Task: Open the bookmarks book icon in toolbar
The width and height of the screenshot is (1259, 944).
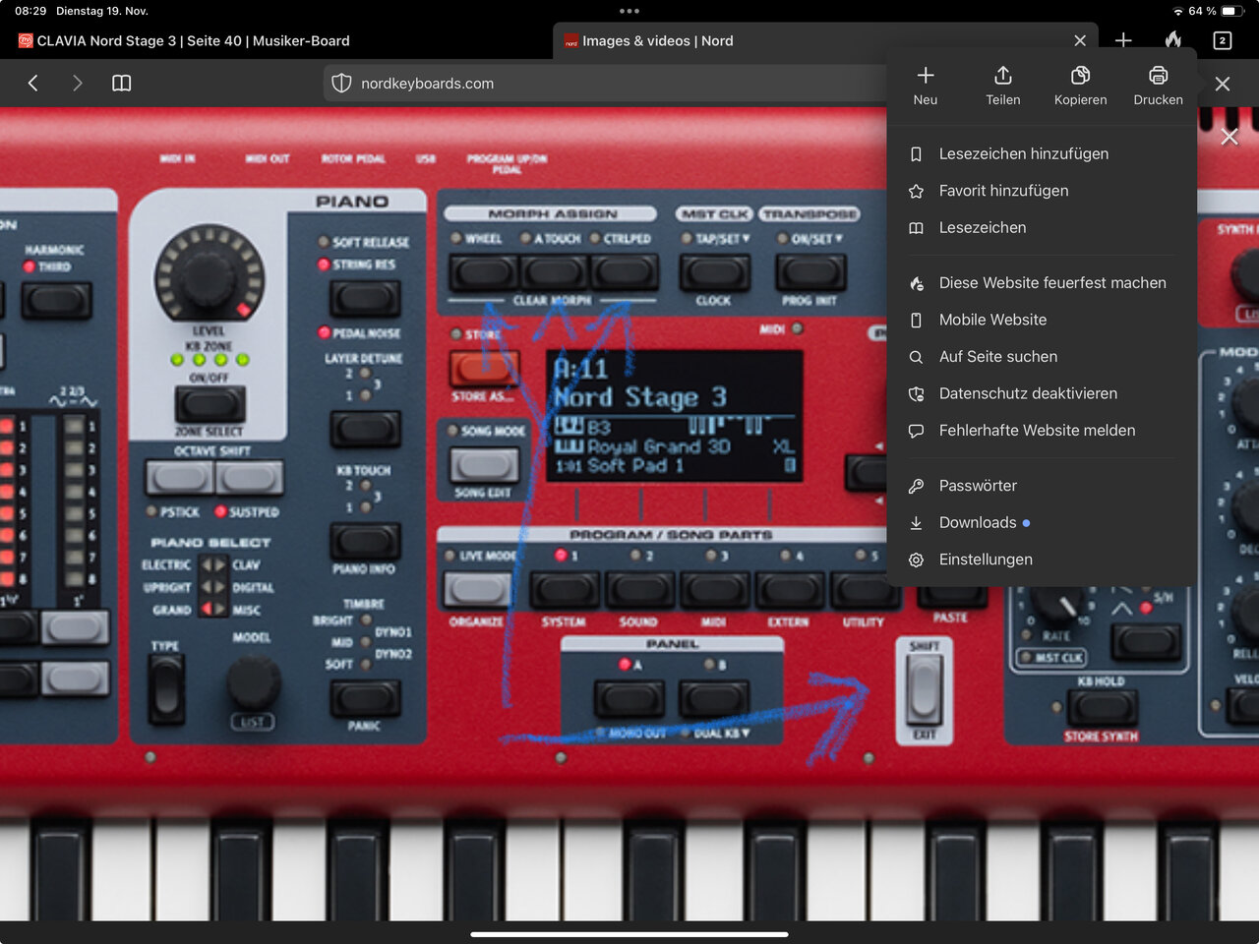Action: click(122, 84)
